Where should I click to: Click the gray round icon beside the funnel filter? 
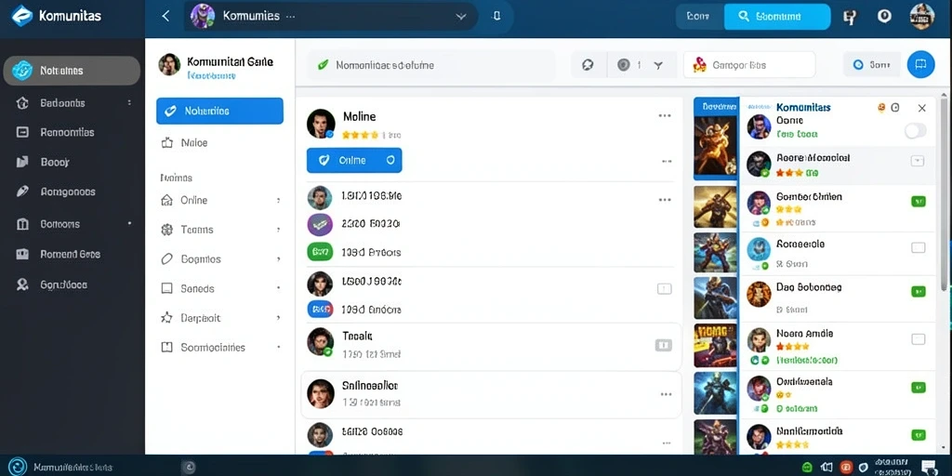[624, 65]
